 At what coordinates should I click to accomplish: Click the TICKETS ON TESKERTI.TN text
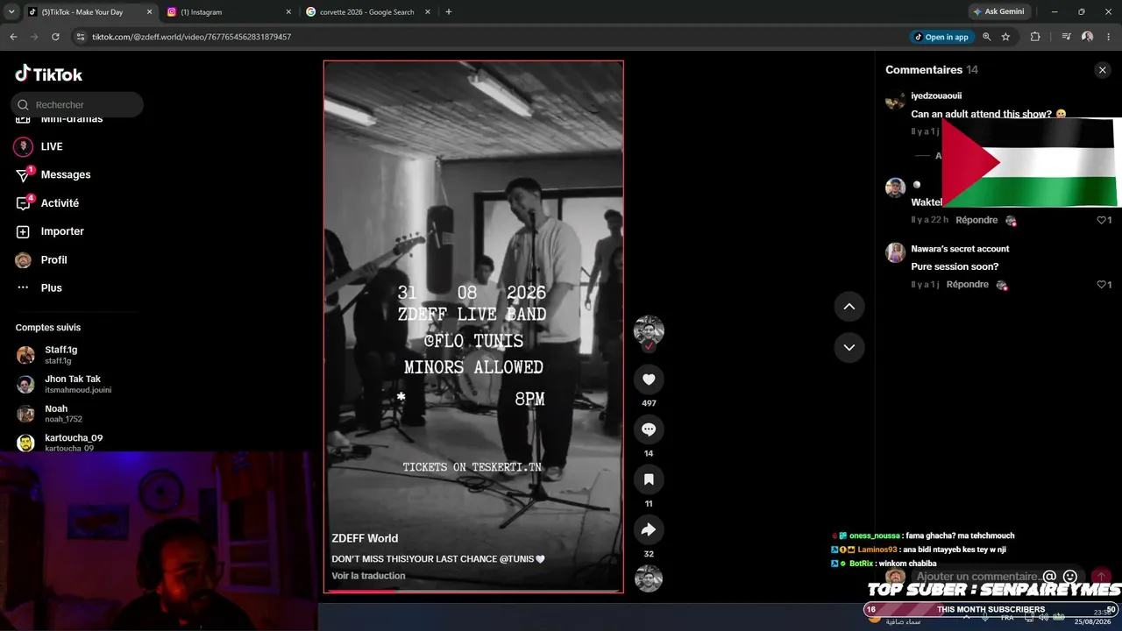[472, 467]
